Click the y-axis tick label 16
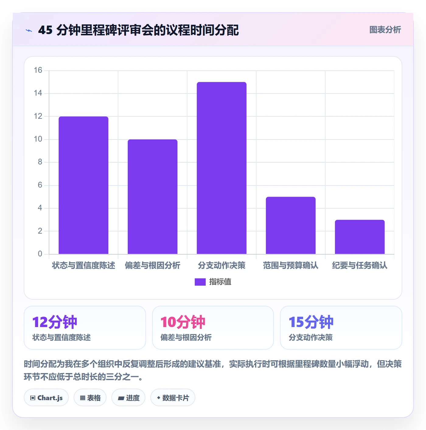Image resolution: width=426 pixels, height=430 pixels. point(38,70)
